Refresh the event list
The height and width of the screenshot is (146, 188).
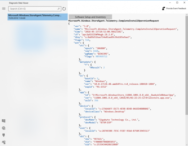tap(64, 9)
